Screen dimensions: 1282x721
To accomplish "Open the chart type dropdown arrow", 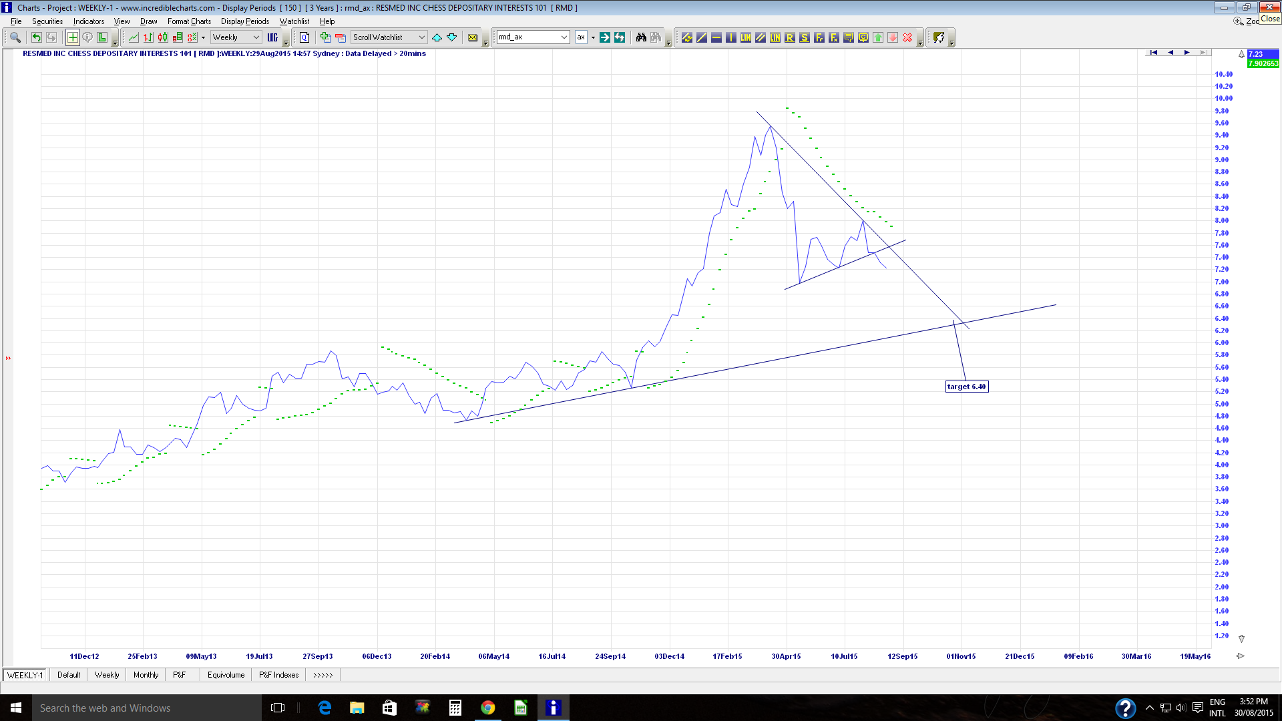I will point(203,37).
